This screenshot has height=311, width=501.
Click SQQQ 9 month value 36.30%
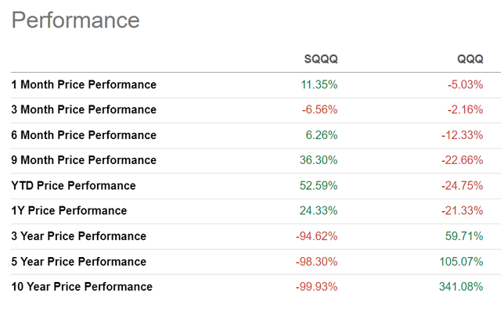[x=319, y=160]
